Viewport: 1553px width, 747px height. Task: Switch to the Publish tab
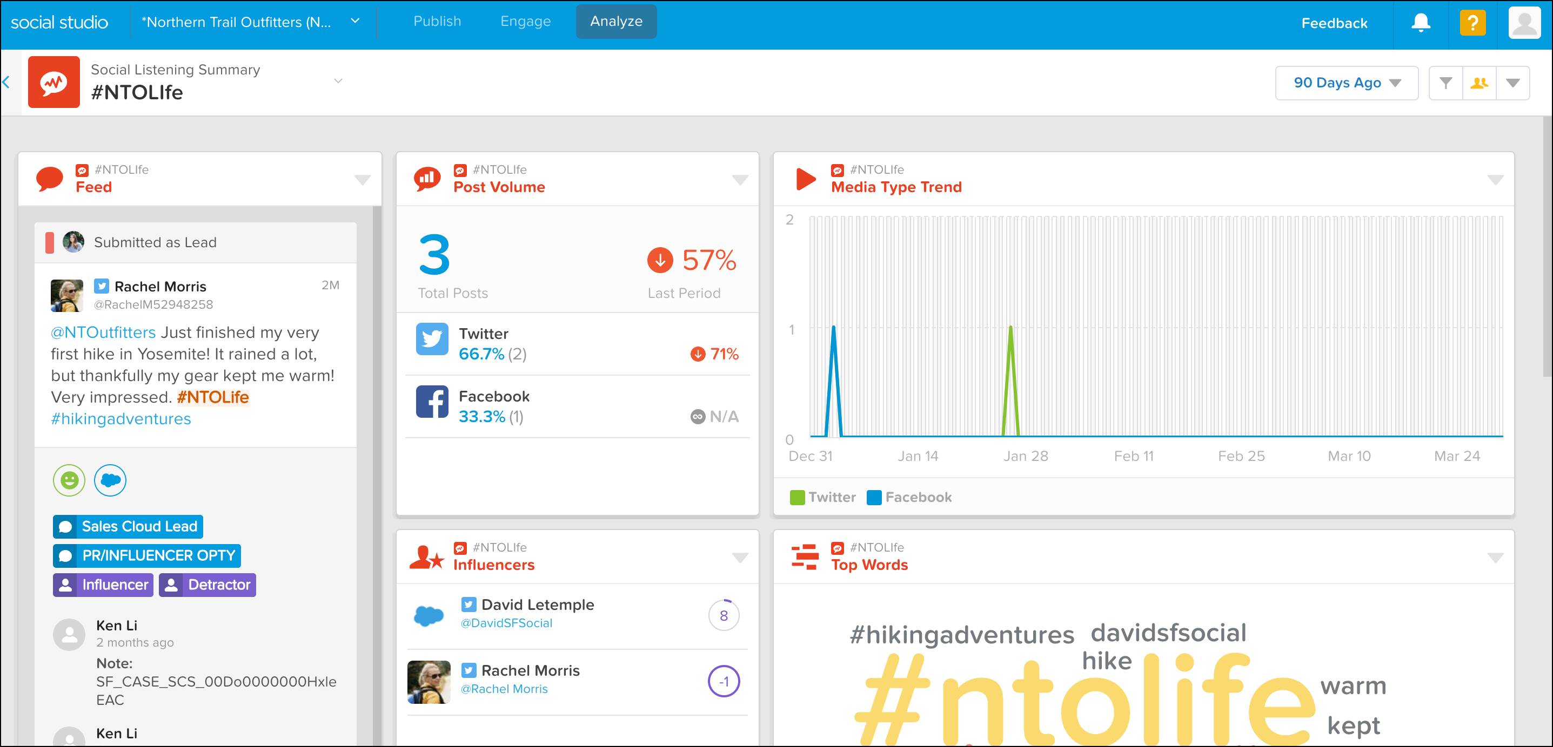(x=437, y=21)
